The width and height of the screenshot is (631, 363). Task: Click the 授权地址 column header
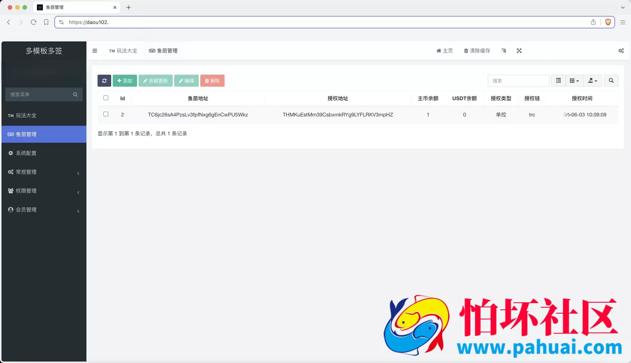click(x=338, y=98)
